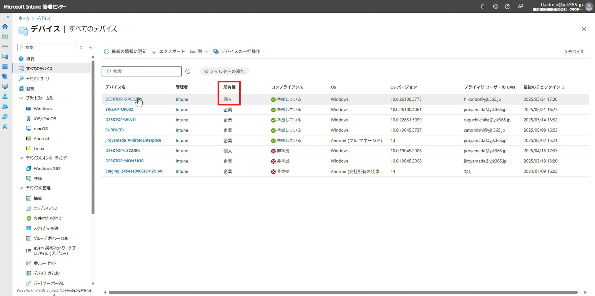Open device SURFACE1 link
Image resolution: width=595 pixels, height=296 pixels.
click(115, 130)
